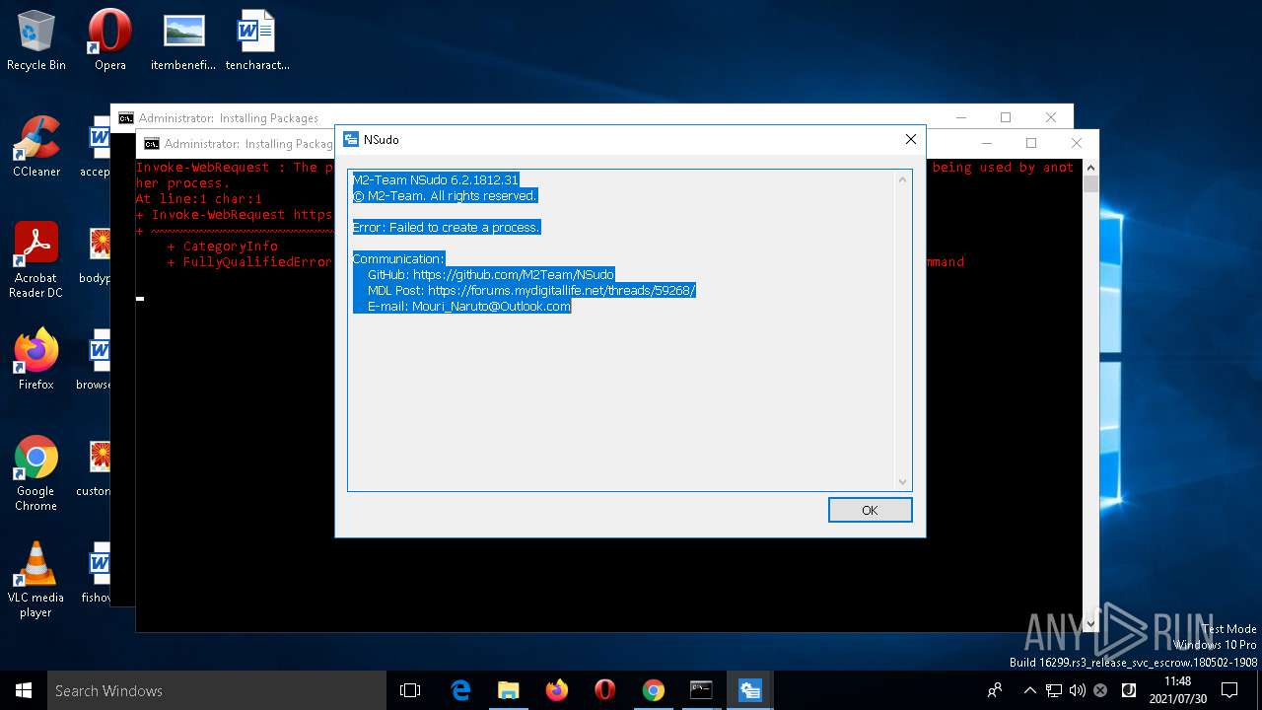Viewport: 1262px width, 710px height.
Task: Select the itembenefi... image file icon
Action: [183, 40]
